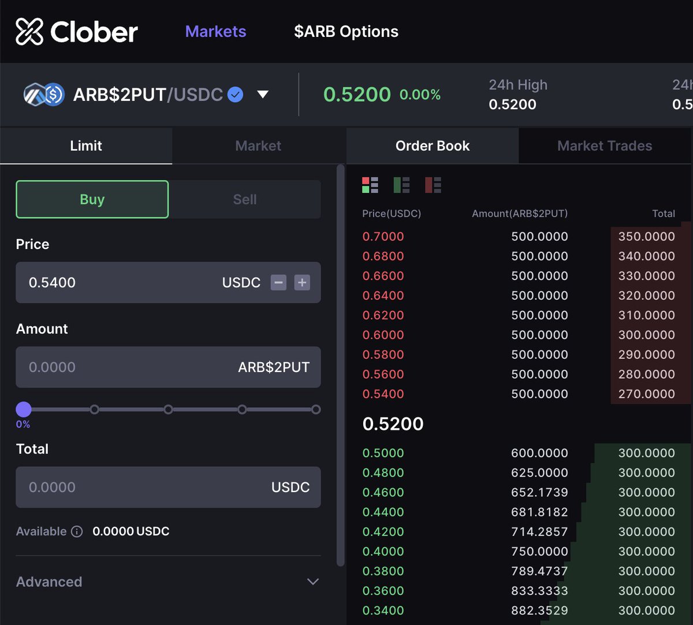The width and height of the screenshot is (693, 625).
Task: Click the Total column header
Action: point(664,214)
